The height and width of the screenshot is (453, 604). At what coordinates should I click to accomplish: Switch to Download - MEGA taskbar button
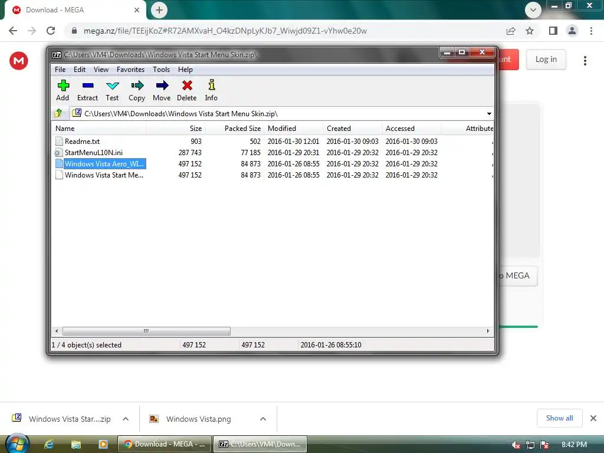tap(165, 444)
